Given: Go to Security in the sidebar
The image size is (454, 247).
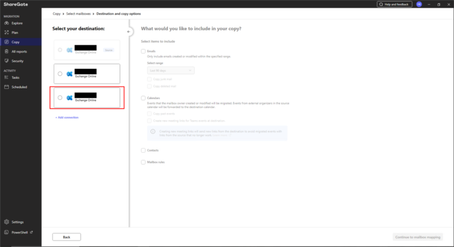Looking at the screenshot, I should point(17,61).
